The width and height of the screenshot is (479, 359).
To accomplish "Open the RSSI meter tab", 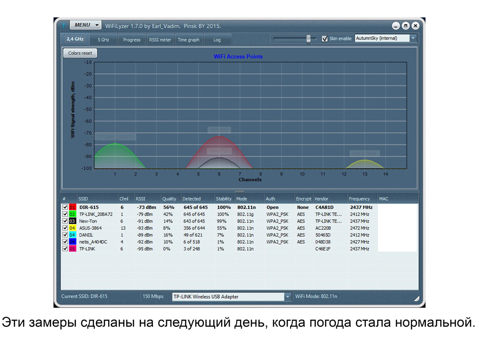I will point(160,40).
